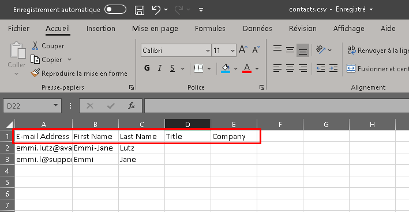Open the Révision tab
This screenshot has height=212, width=409.
303,29
